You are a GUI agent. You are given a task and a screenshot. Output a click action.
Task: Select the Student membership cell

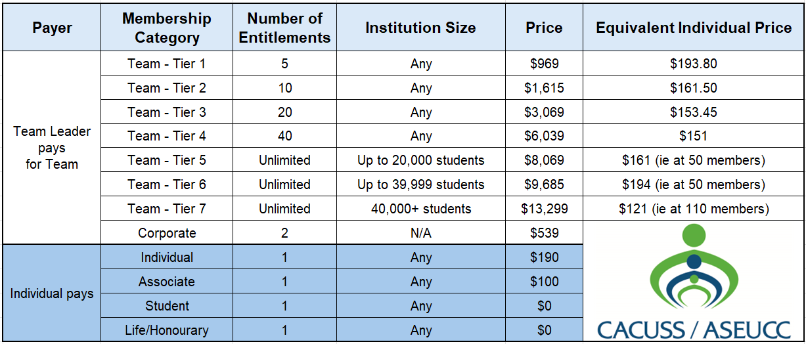coord(167,306)
